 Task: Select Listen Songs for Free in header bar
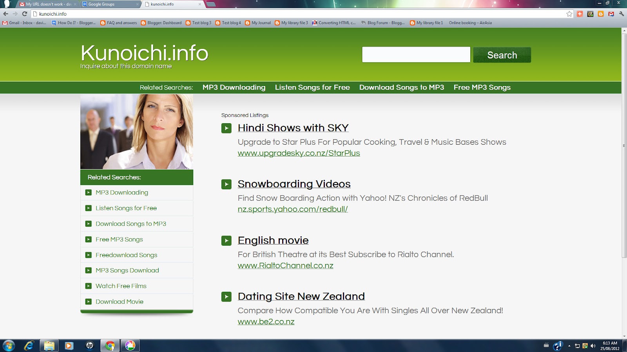(x=312, y=87)
